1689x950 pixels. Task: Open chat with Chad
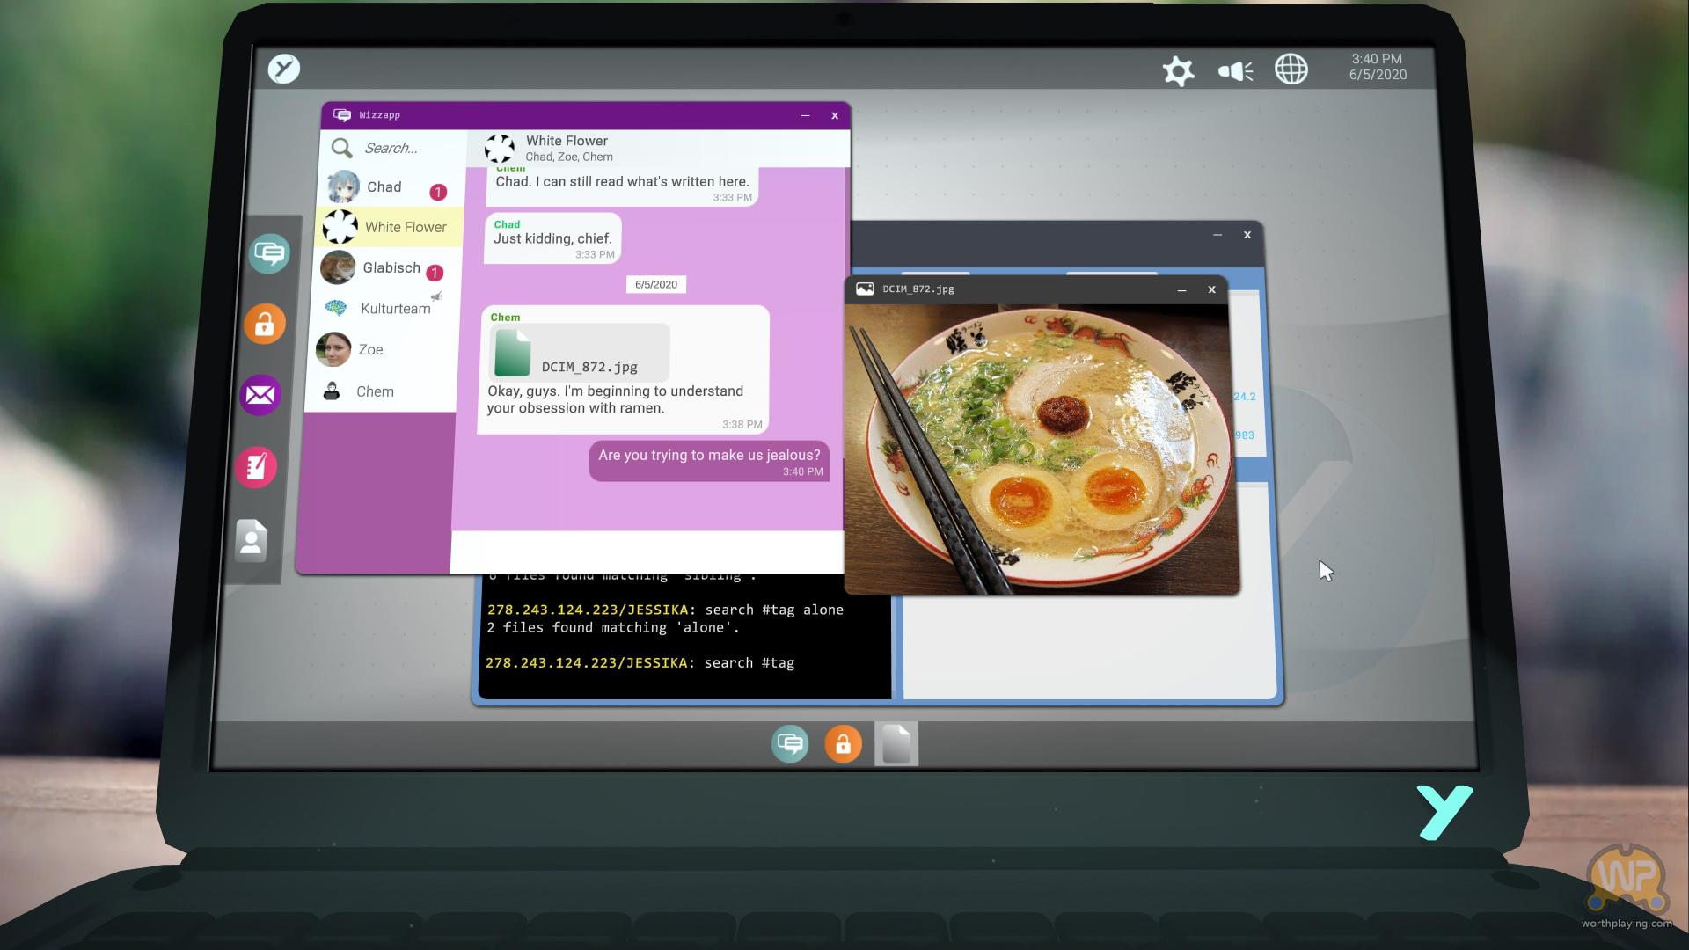click(x=384, y=187)
